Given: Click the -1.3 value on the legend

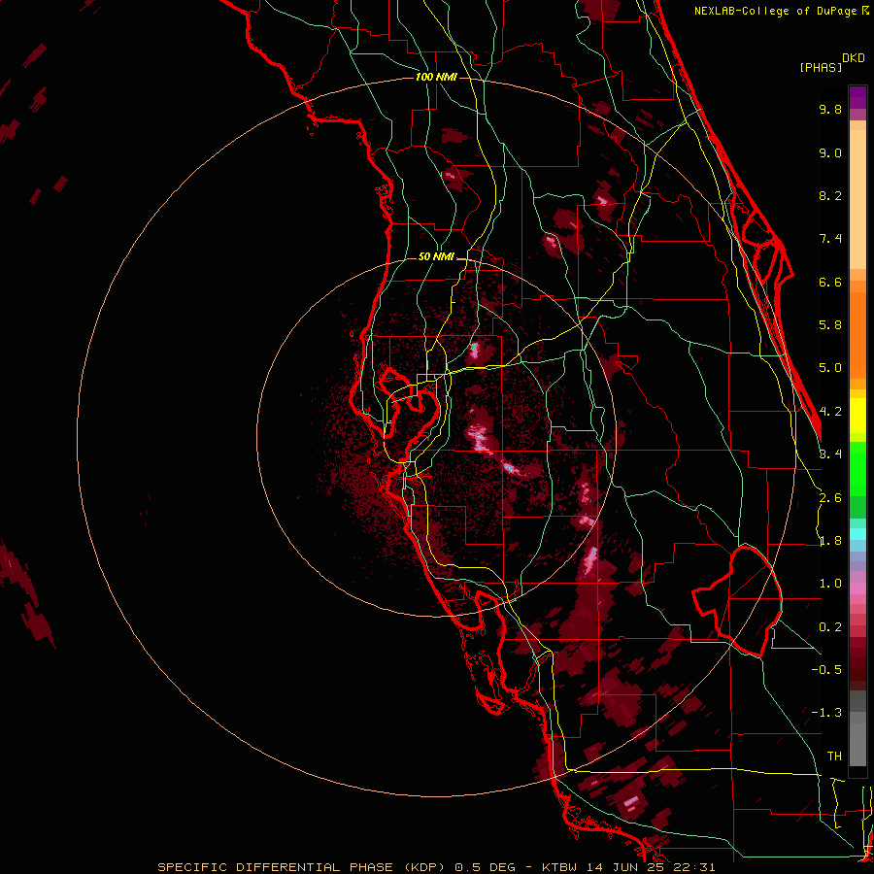Looking at the screenshot, I should (826, 713).
